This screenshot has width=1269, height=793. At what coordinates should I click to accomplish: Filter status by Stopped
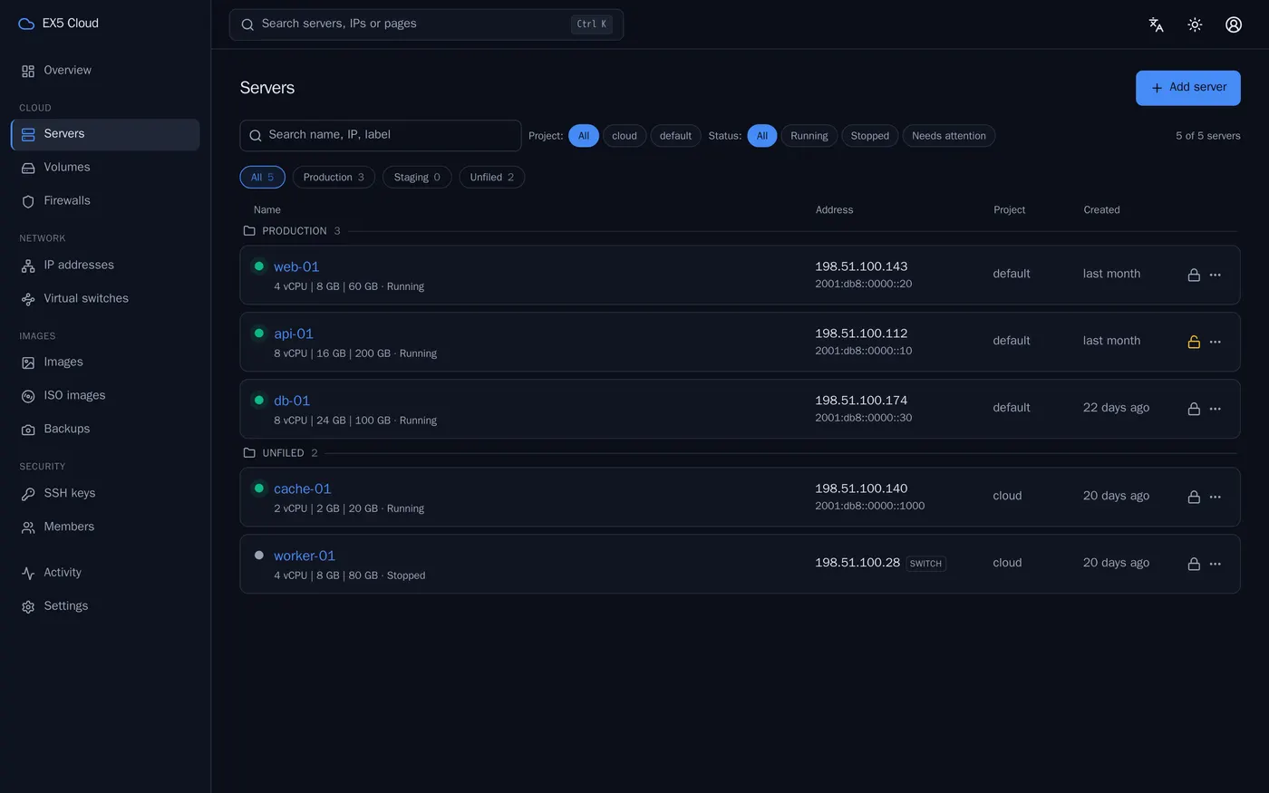(x=869, y=136)
